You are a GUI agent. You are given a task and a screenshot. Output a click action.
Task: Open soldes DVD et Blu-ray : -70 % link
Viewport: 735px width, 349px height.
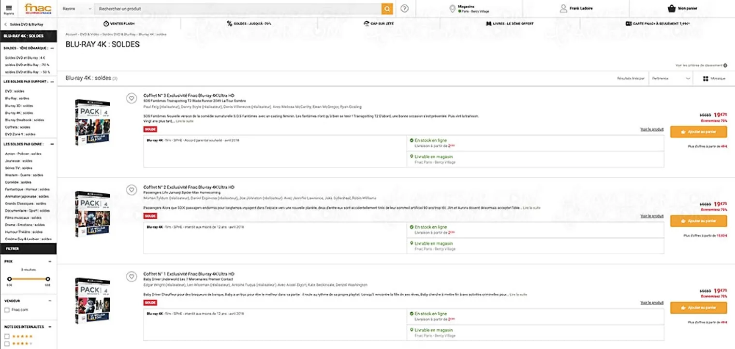[x=28, y=65]
